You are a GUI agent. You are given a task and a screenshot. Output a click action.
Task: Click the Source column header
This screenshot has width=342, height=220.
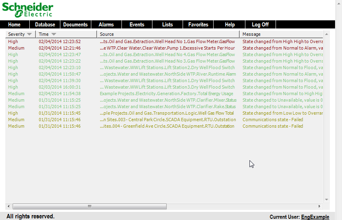[x=168, y=34]
